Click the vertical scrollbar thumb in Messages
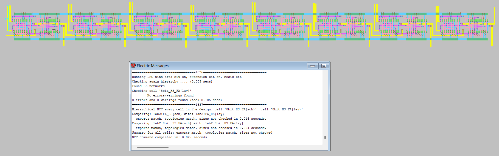The image size is (499, 156). 325,137
